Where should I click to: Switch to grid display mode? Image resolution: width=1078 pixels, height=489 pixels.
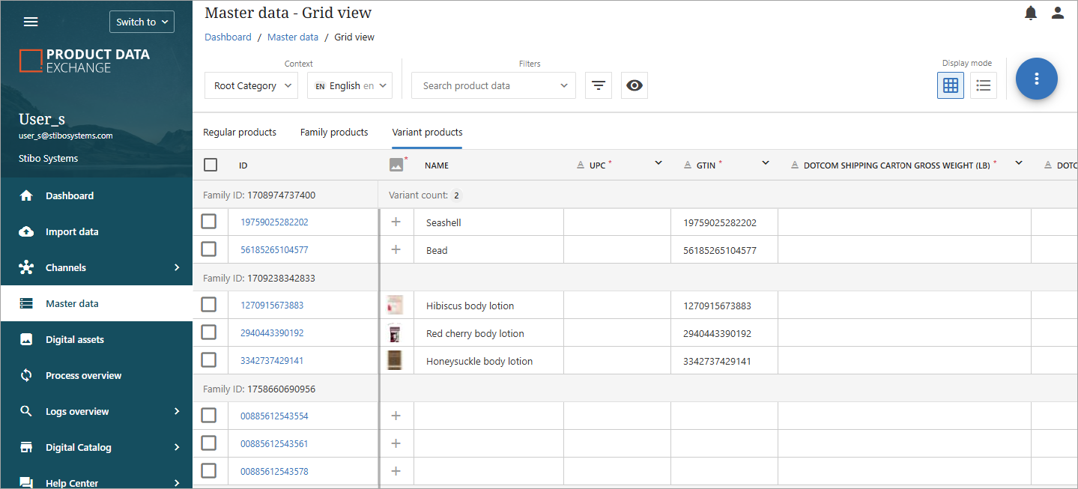(951, 85)
